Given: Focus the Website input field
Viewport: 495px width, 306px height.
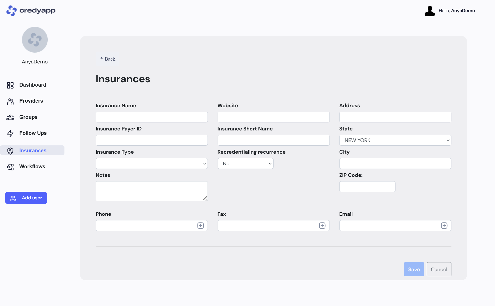Looking at the screenshot, I should click(274, 117).
